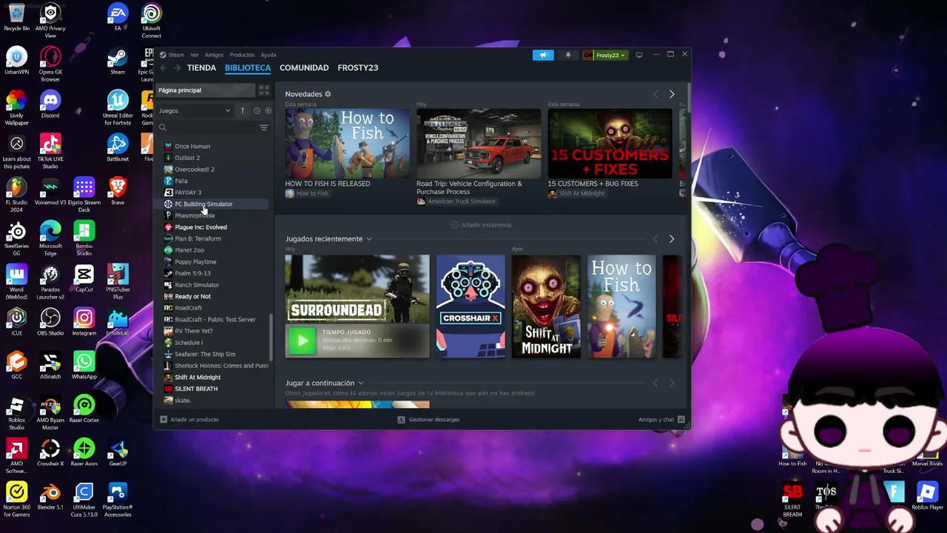Open TikTok LIVE Studio desktop shortcut
The height and width of the screenshot is (533, 947).
click(x=50, y=152)
